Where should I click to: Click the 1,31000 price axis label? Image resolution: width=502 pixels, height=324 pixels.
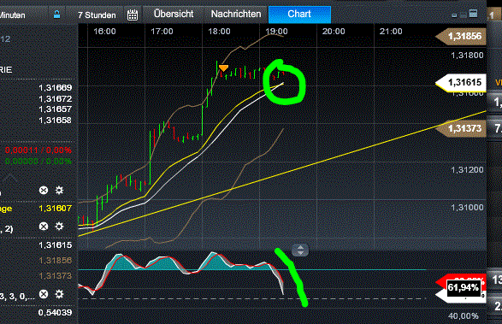pos(467,208)
